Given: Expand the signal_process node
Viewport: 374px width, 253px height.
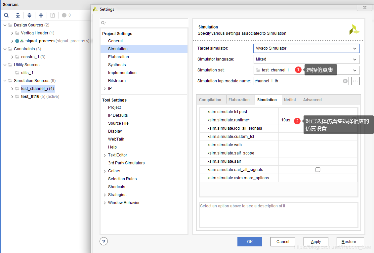Looking at the screenshot, I should 12,41.
